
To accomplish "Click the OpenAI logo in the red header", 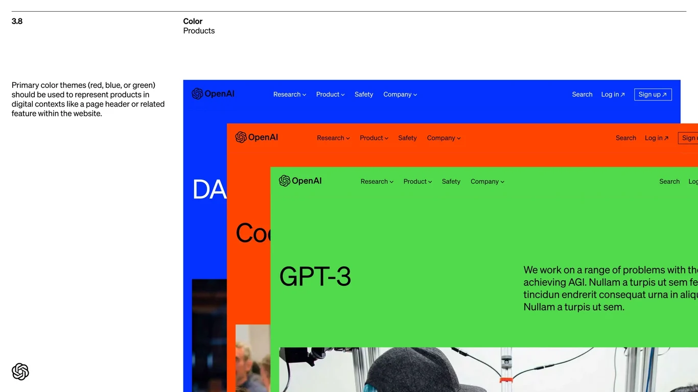I will click(257, 137).
